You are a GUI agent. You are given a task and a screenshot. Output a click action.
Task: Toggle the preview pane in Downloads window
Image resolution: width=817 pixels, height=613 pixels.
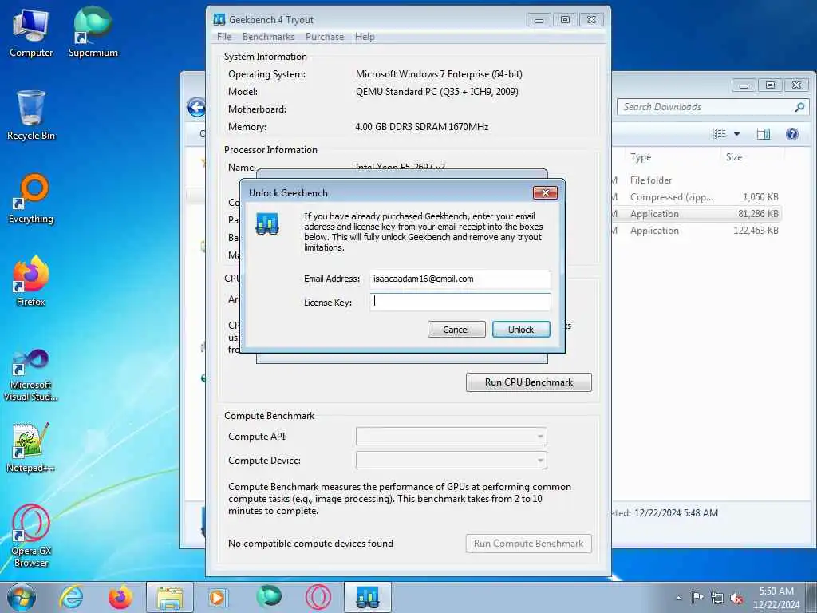click(x=764, y=134)
